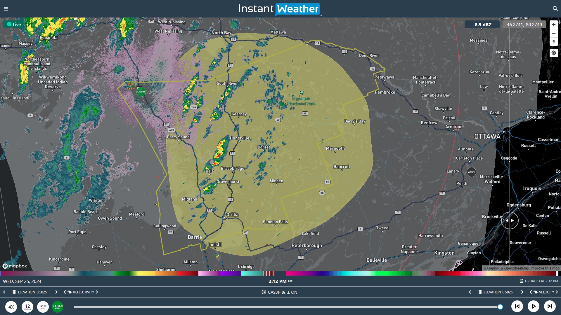561x315 pixels.
Task: Go to previous product before Reflectivity
Action: click(x=65, y=292)
